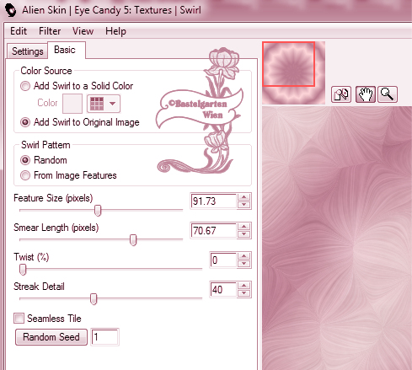Click the navigator preview thumbnail
Viewport: 412px width, 370px height.
coord(294,72)
